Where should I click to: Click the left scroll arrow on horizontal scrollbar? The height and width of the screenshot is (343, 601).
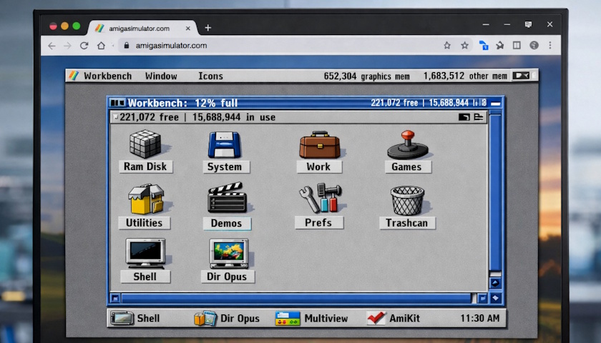click(115, 298)
